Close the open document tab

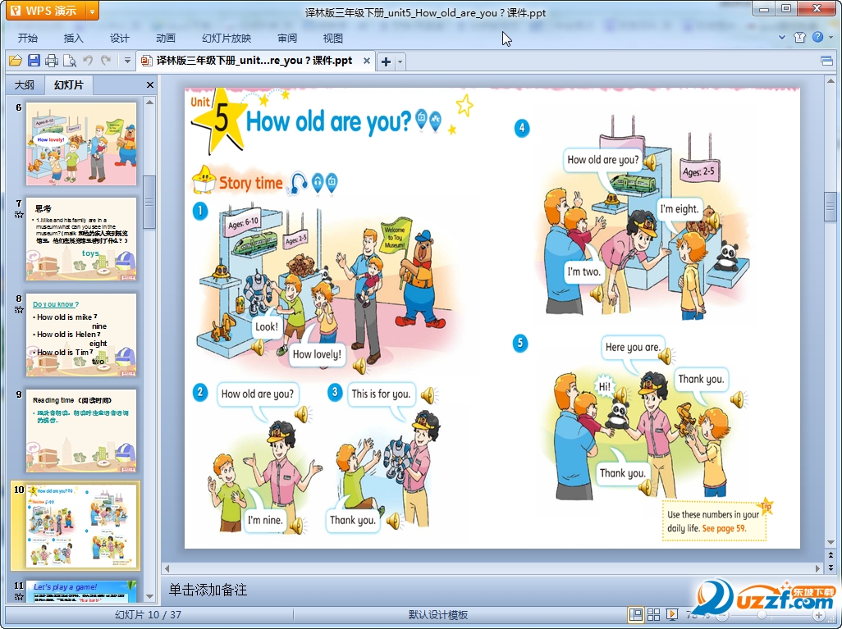(367, 61)
